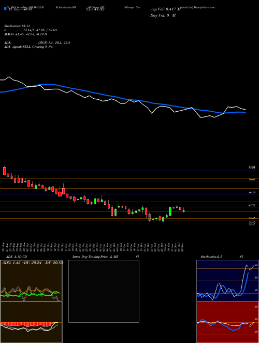Viewport: 259px width, 343px height.
Task: Open the empty intraday trading price panel
Action: coord(104,291)
